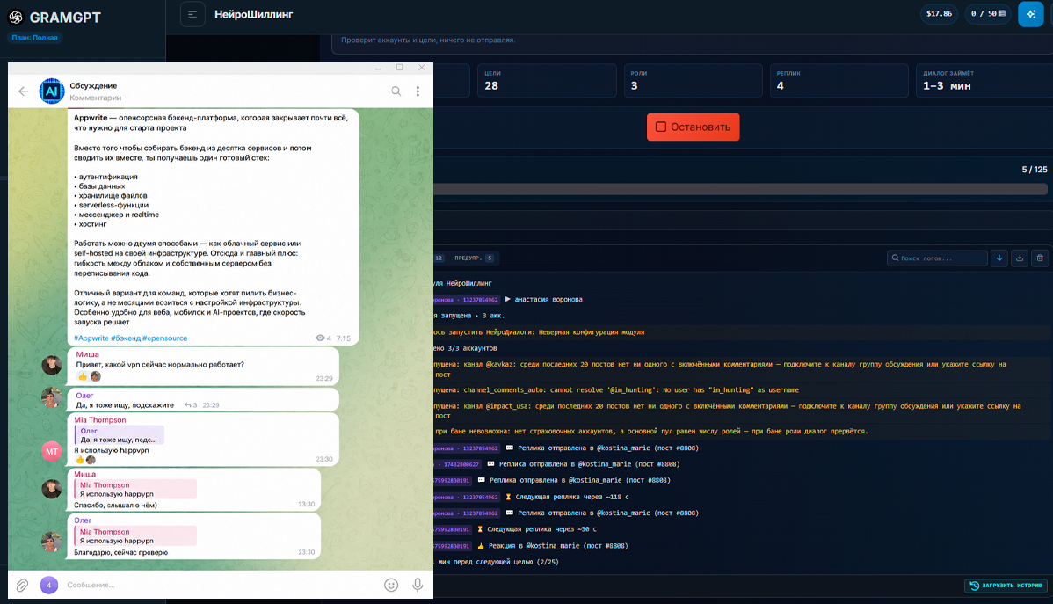Screen dimensions: 1053x604
Task: Attach a file with the paperclip icon
Action: (x=22, y=586)
